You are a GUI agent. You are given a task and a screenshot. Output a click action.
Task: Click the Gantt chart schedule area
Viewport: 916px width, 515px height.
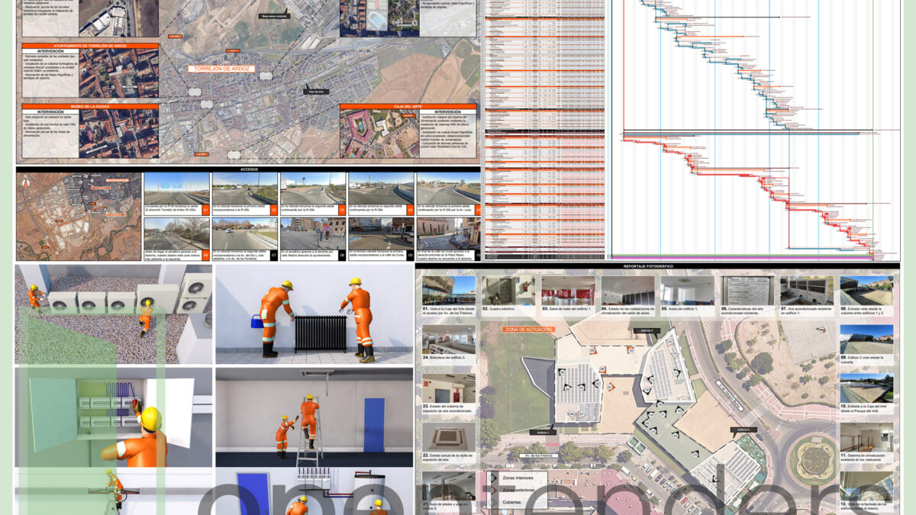click(x=754, y=130)
